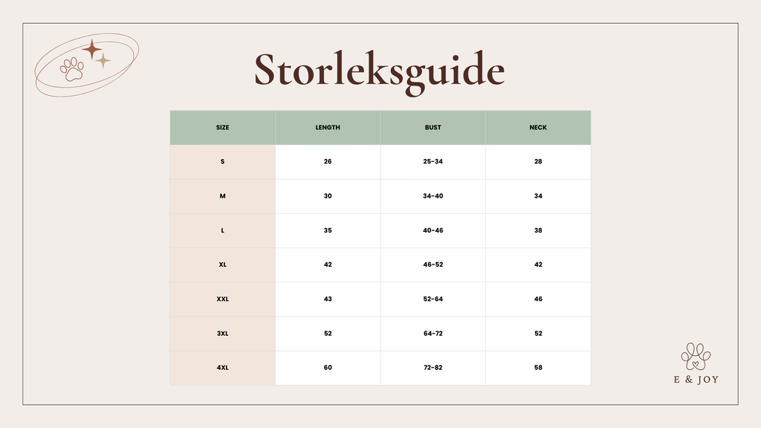This screenshot has width=761, height=428.
Task: Select the LENGTH column header
Action: pyautogui.click(x=328, y=128)
